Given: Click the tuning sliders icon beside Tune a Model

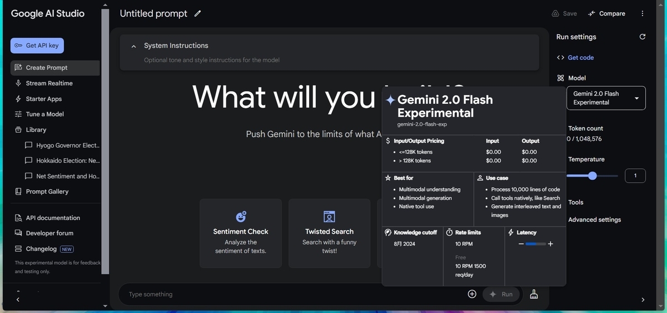Looking at the screenshot, I should pos(18,114).
